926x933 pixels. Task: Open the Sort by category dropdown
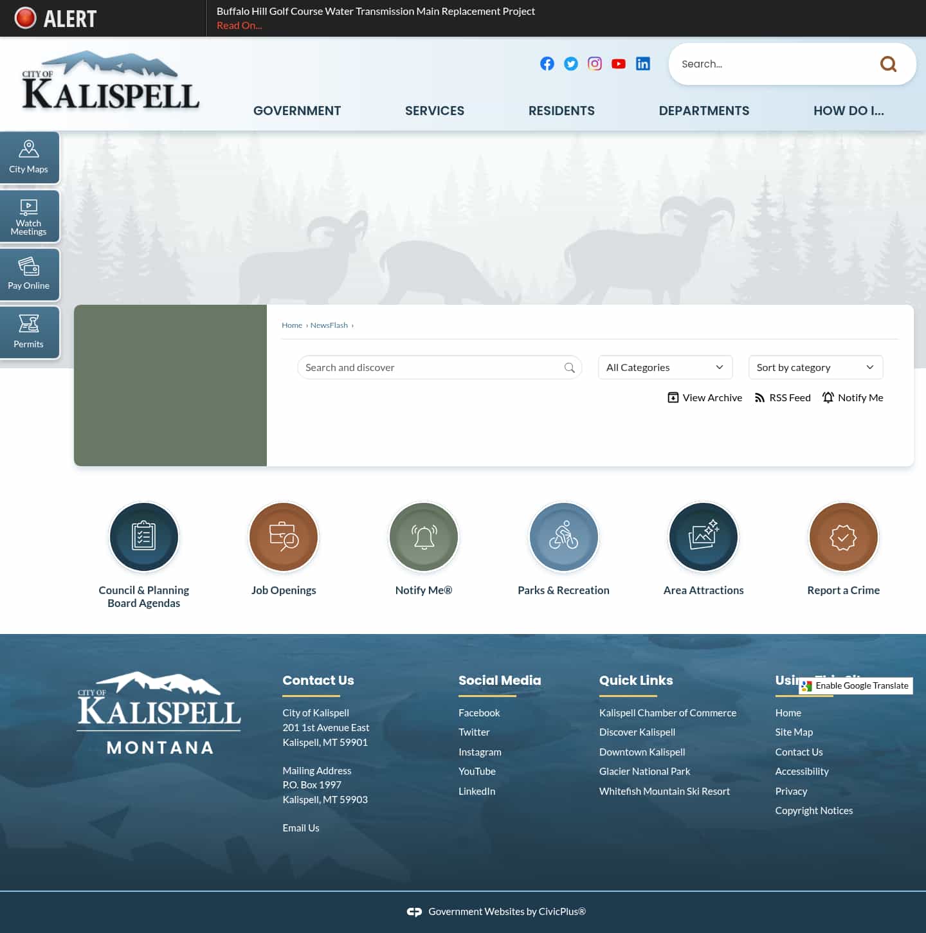(x=815, y=367)
